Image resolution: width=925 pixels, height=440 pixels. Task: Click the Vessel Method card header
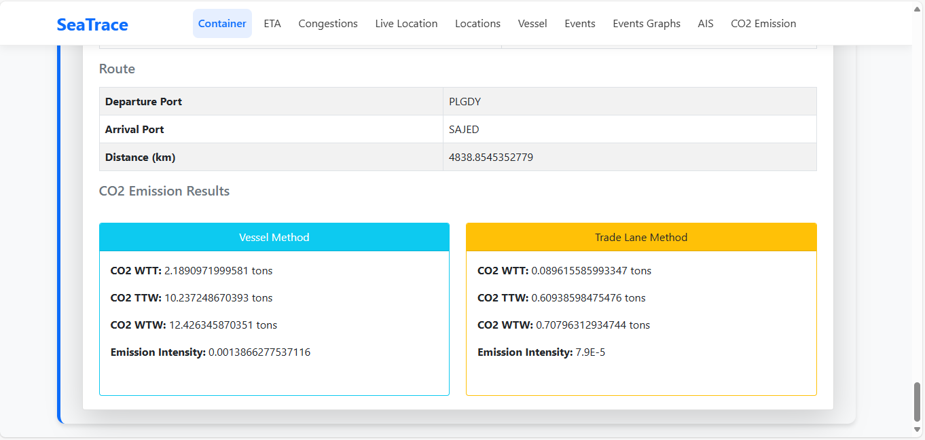(274, 237)
